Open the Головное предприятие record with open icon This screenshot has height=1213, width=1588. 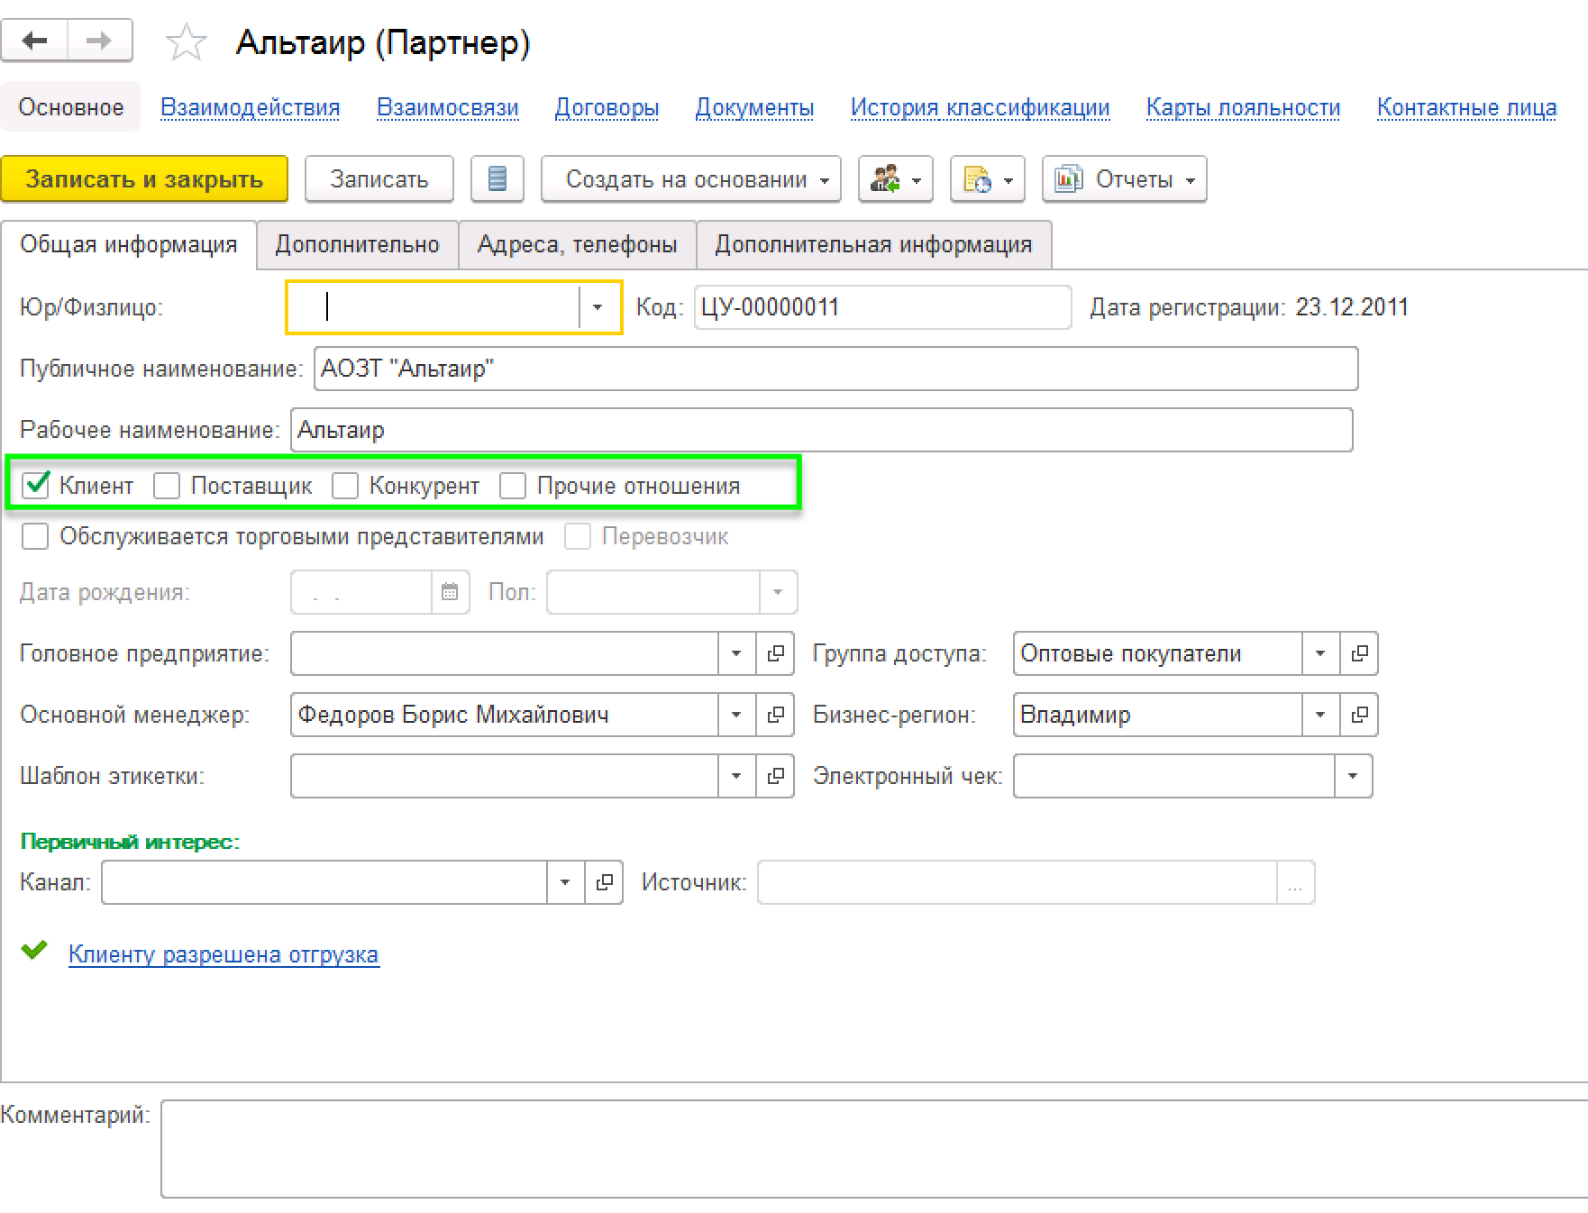tap(775, 653)
